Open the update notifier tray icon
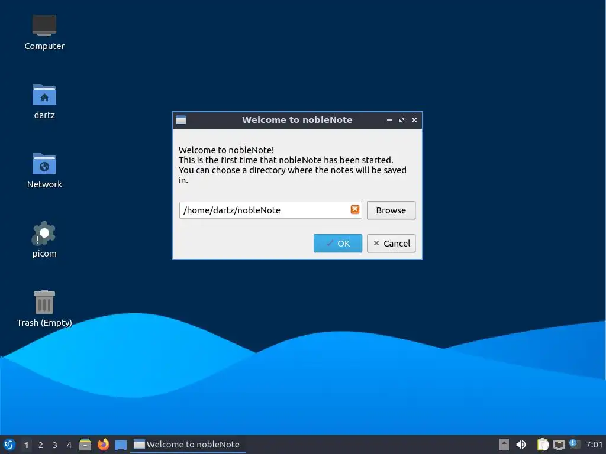 tap(574, 445)
